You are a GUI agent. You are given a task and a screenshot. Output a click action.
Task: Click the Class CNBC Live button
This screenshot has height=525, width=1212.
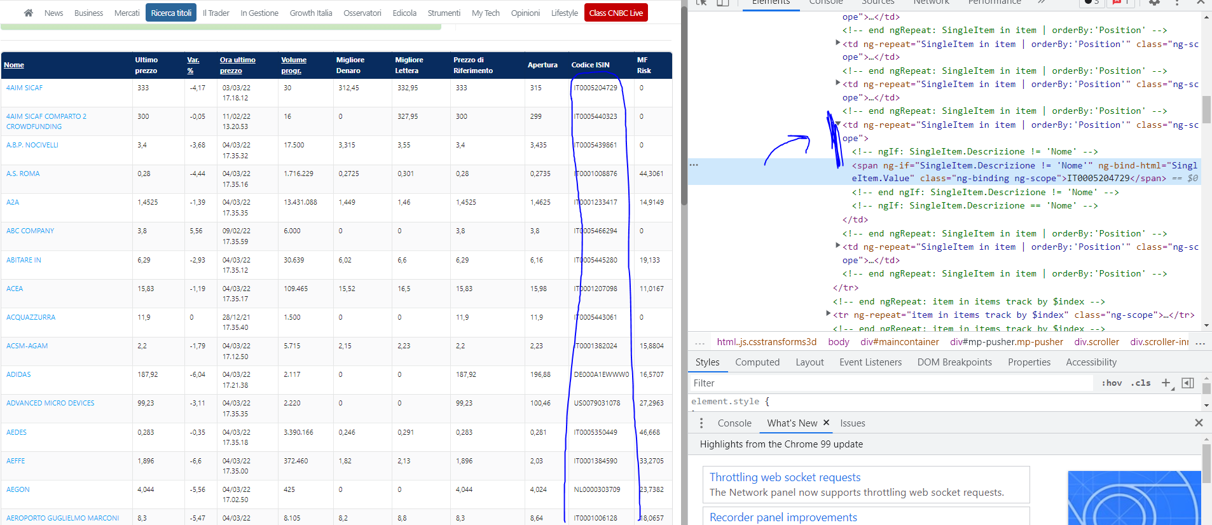tap(616, 13)
